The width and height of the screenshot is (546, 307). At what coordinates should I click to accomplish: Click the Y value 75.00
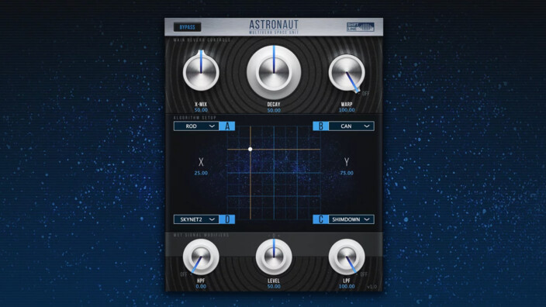[x=347, y=173]
